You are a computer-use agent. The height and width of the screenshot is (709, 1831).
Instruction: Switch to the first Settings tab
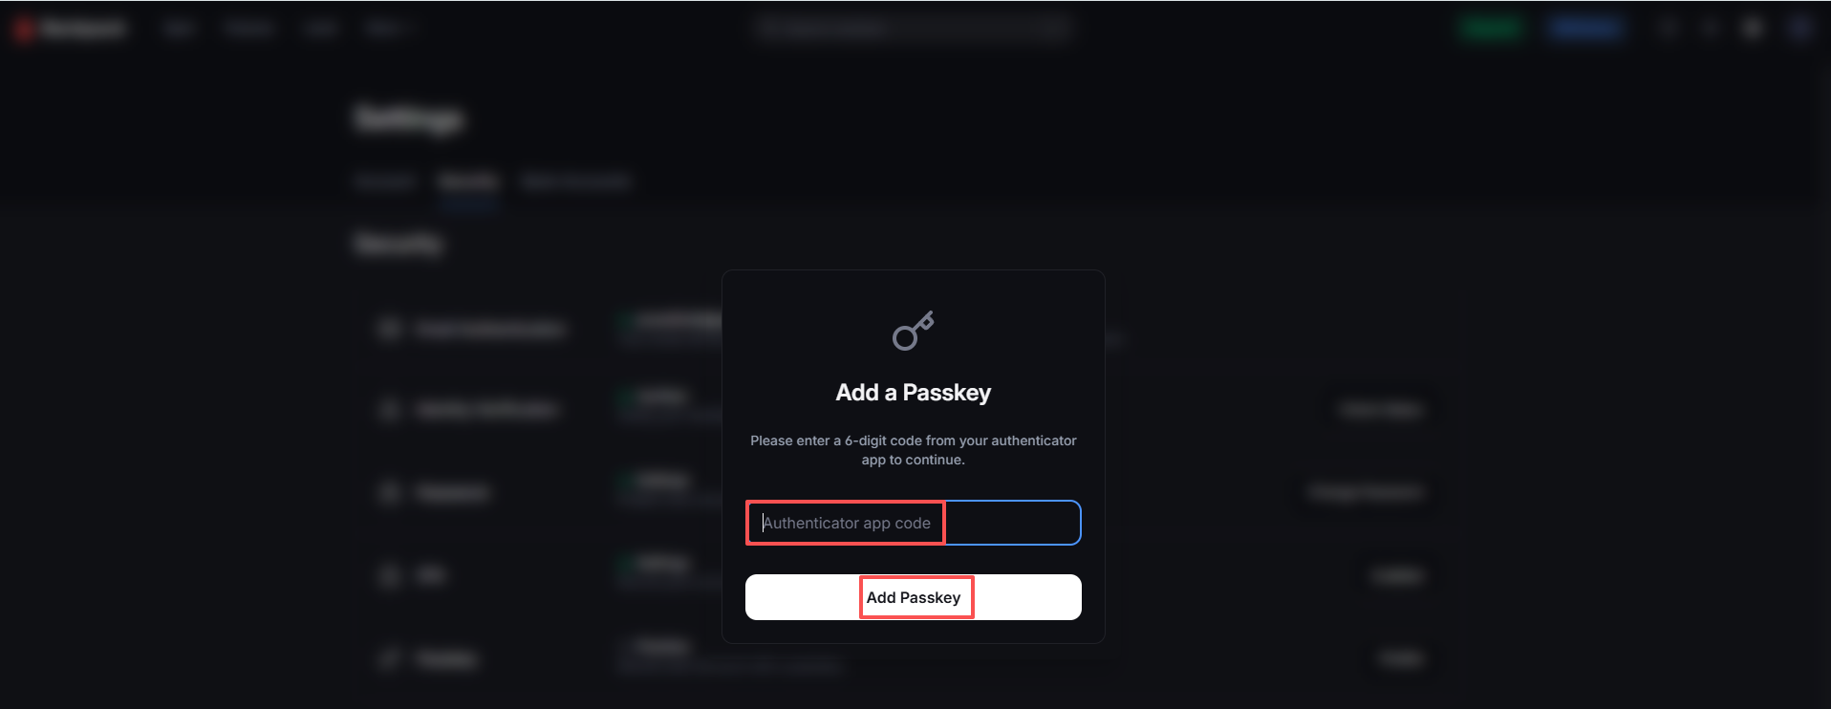pos(384,182)
